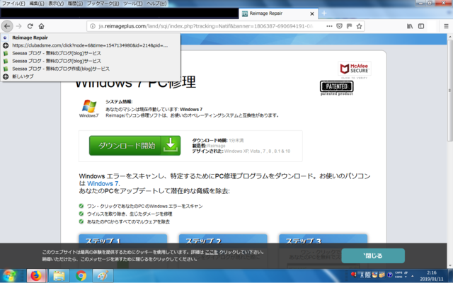
Task: Go back using the back arrow
Action: 7,26
